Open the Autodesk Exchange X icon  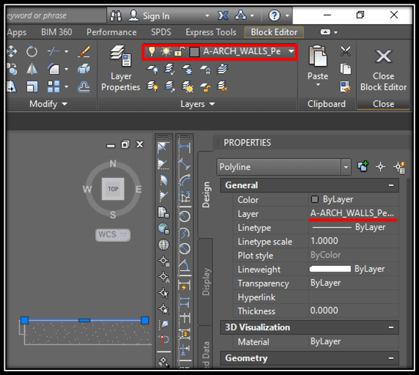[223, 15]
